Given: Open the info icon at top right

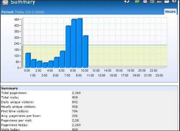Looking at the screenshot, I should coord(174,1).
